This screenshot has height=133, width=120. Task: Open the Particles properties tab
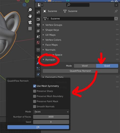[x=38, y=69]
